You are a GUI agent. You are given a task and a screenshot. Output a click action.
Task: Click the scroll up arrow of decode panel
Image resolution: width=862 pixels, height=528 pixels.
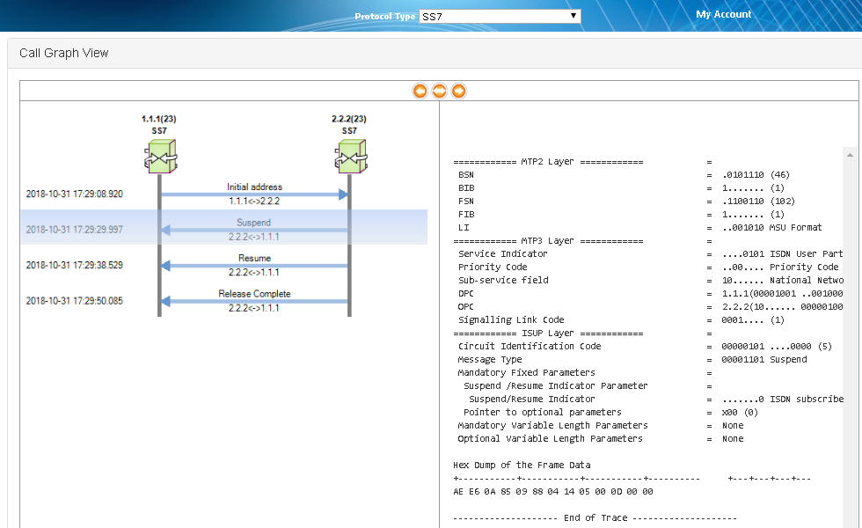(850, 156)
